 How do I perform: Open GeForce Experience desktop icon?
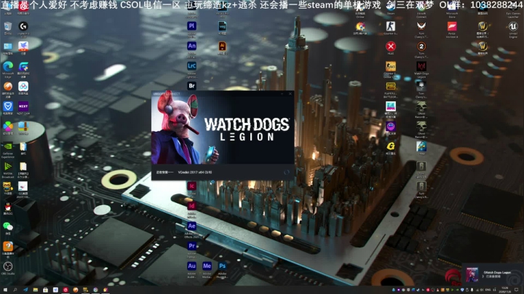(x=8, y=147)
